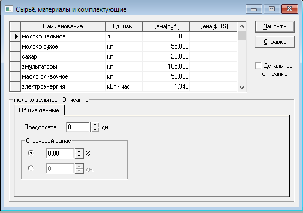This screenshot has height=213, width=303.
Task: Click the row selector for эмульгаторы
Action: [15, 66]
